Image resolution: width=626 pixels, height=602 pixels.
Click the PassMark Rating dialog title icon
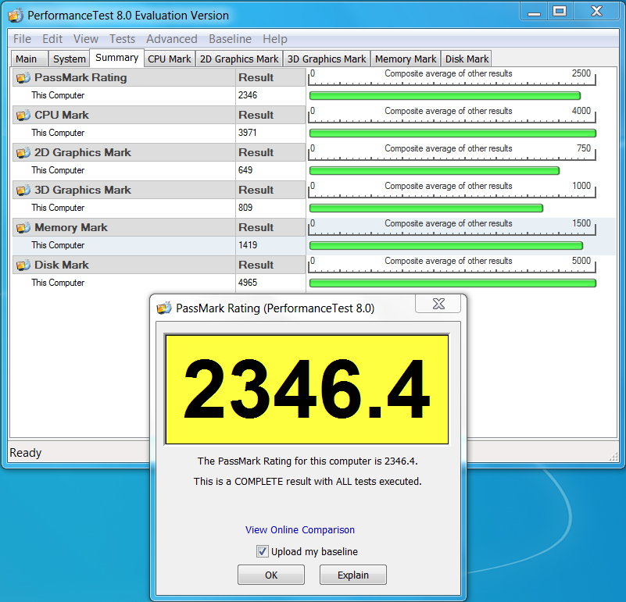[x=163, y=308]
